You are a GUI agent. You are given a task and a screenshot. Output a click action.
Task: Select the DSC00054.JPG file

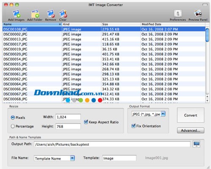tap(104, 59)
